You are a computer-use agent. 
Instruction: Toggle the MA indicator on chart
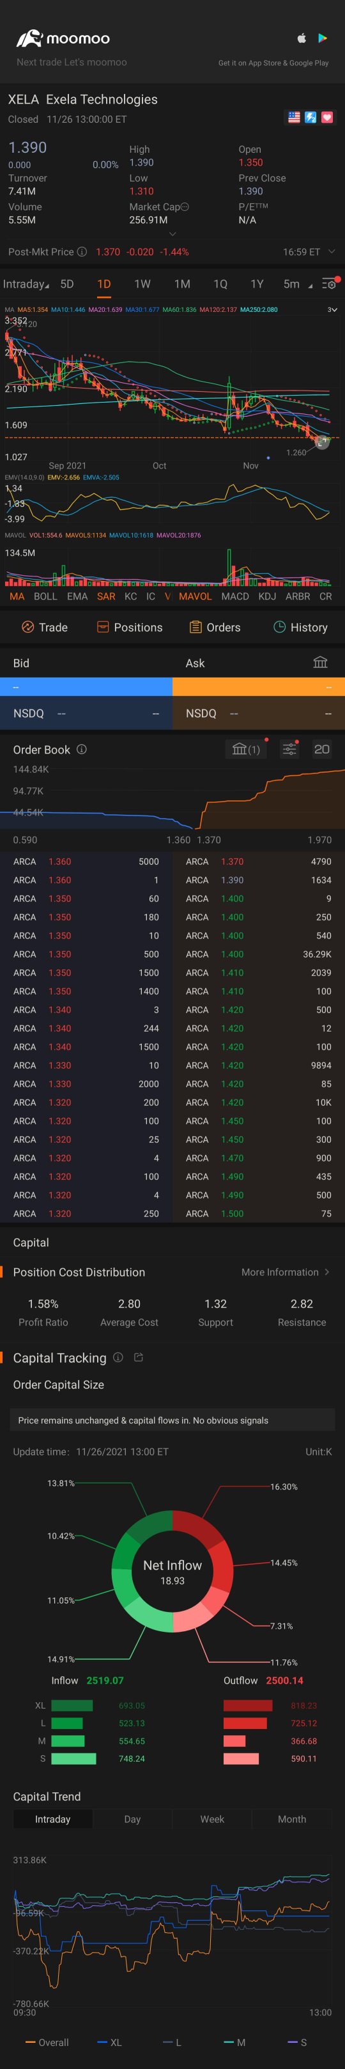pos(17,596)
